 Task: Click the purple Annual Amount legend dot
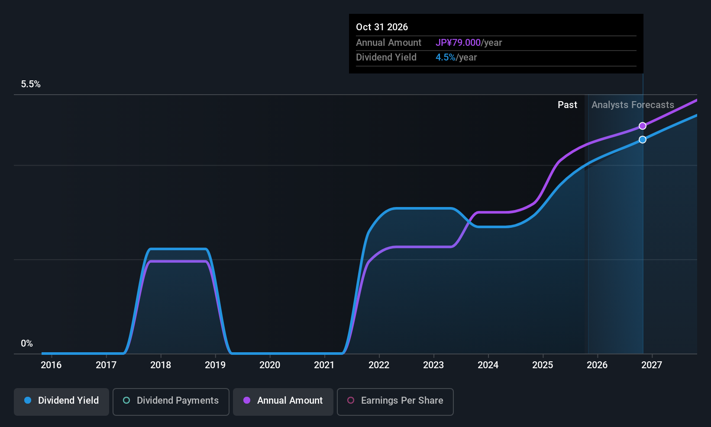click(x=247, y=400)
